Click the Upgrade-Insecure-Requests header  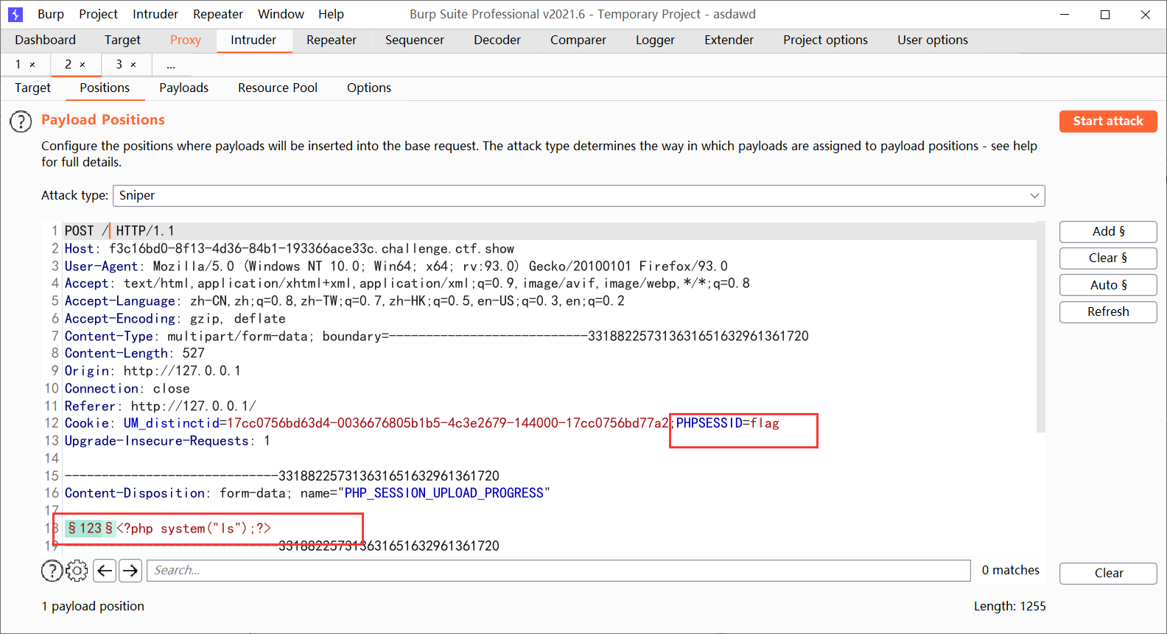pyautogui.click(x=167, y=441)
